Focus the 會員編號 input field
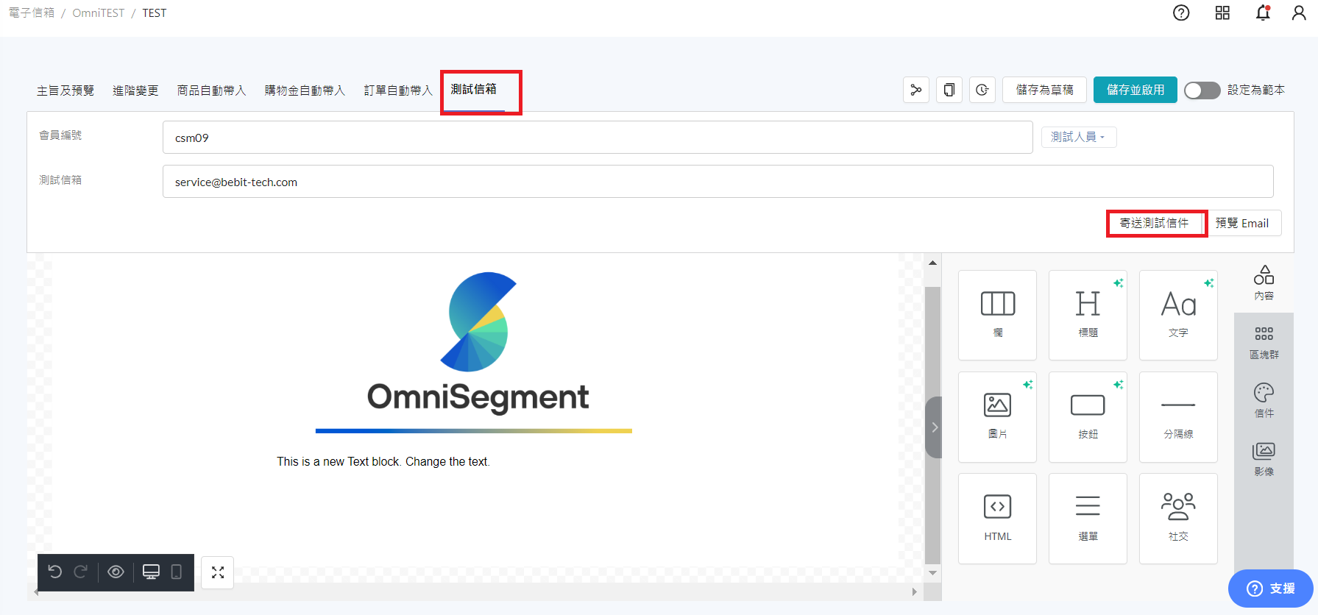Image resolution: width=1318 pixels, height=615 pixels. (x=598, y=138)
